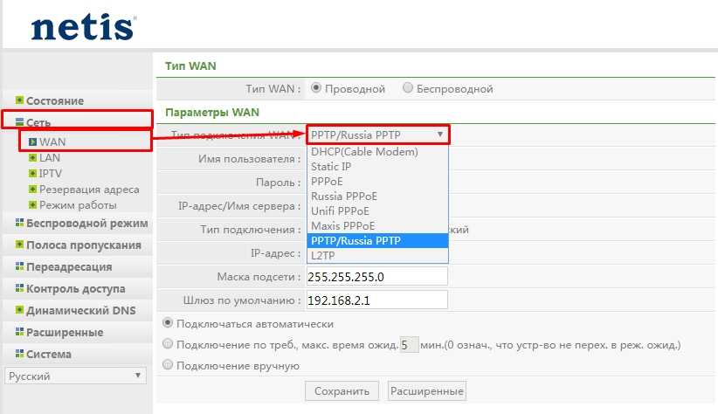Choose Подключение вручную radio button

(x=169, y=366)
